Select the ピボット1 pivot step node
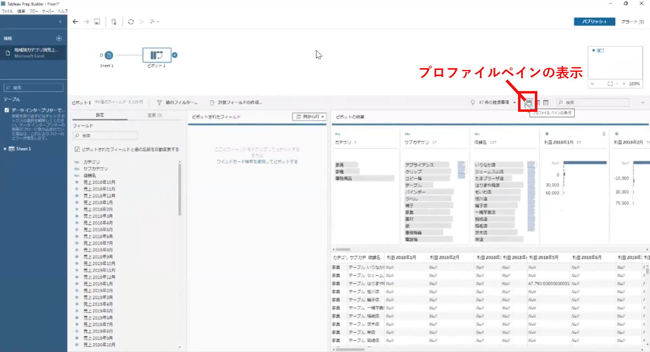This screenshot has height=352, width=650. [x=157, y=55]
